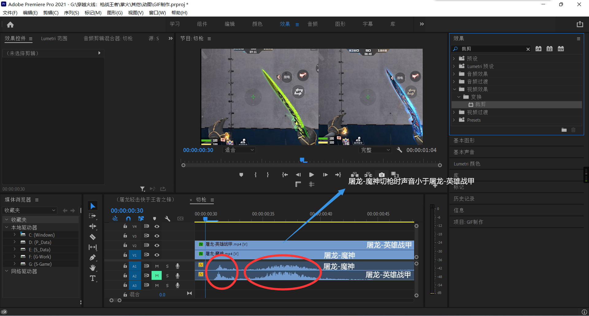The height and width of the screenshot is (316, 589).
Task: Expand the 音频效果 folder
Action: pyautogui.click(x=454, y=74)
